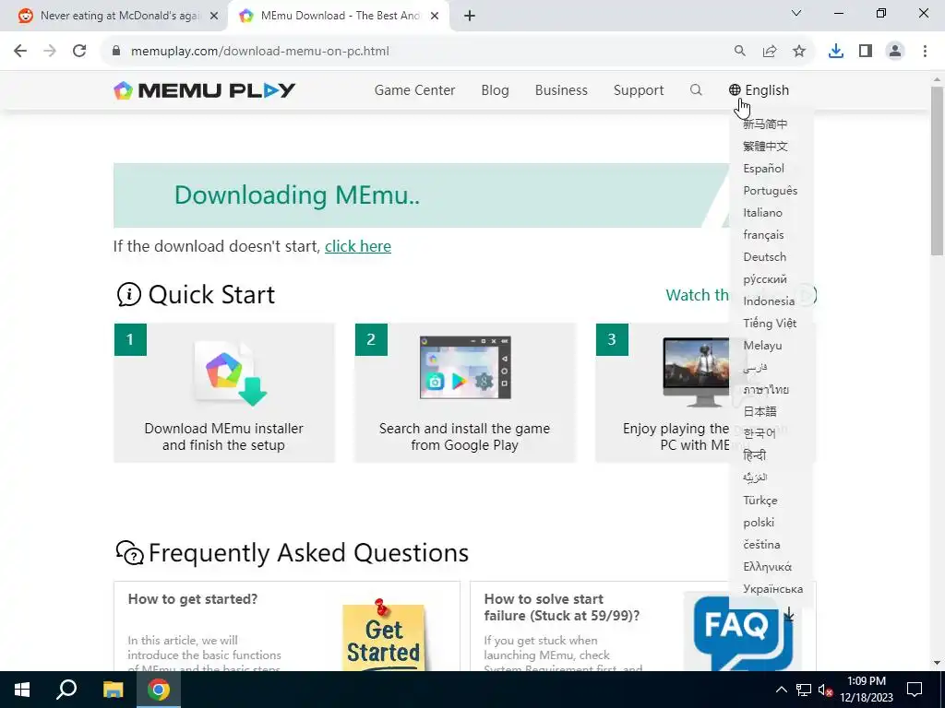The height and width of the screenshot is (708, 945).
Task: Open the Business menu item
Action: (561, 90)
